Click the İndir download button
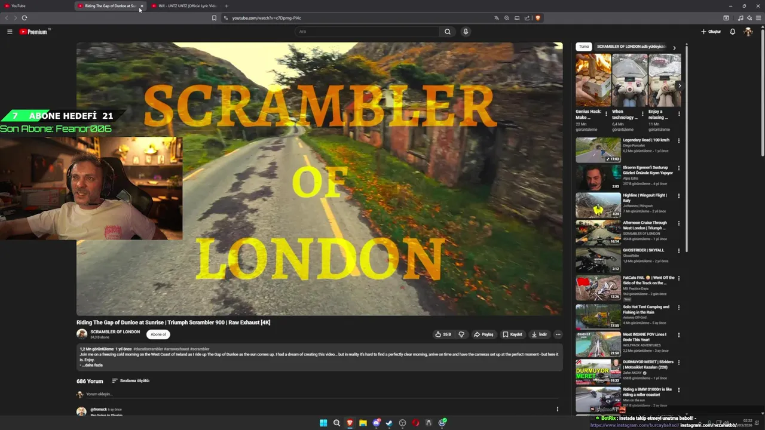Image resolution: width=765 pixels, height=430 pixels. 539,334
